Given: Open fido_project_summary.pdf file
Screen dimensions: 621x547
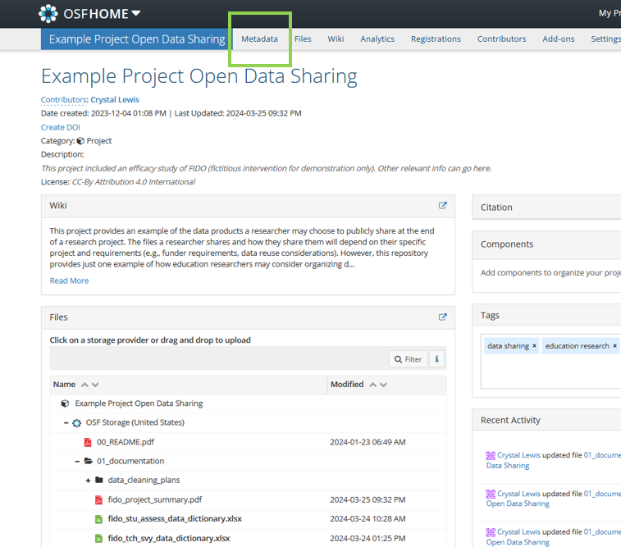Looking at the screenshot, I should point(154,499).
